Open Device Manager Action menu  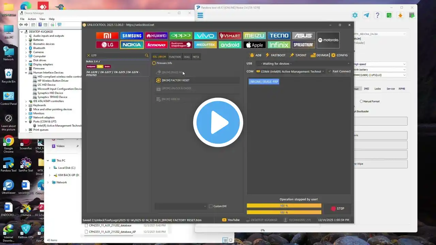(x=32, y=19)
